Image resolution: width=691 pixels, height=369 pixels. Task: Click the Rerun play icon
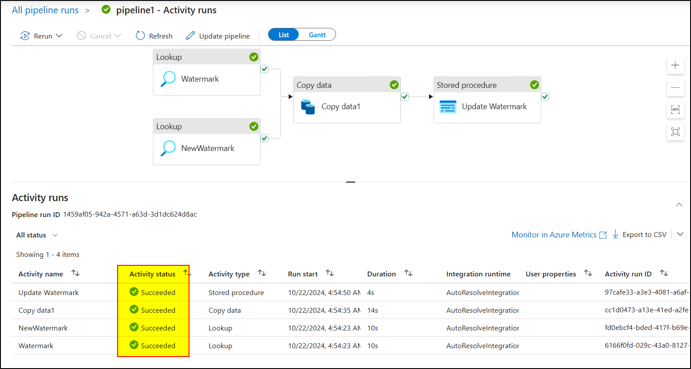pos(25,36)
